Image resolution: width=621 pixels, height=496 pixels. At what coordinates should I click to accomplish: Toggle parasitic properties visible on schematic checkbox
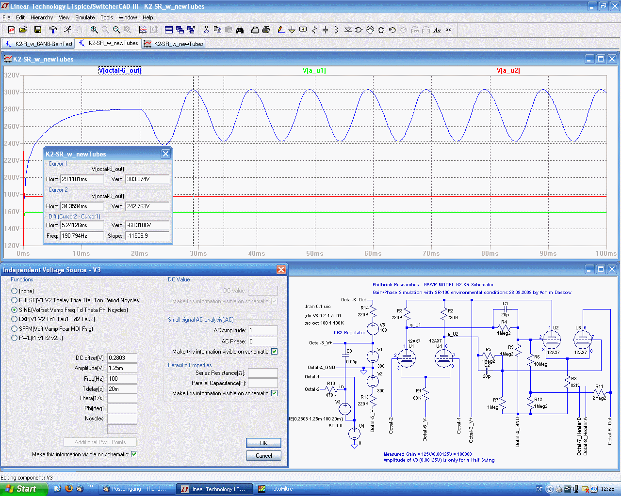[275, 393]
